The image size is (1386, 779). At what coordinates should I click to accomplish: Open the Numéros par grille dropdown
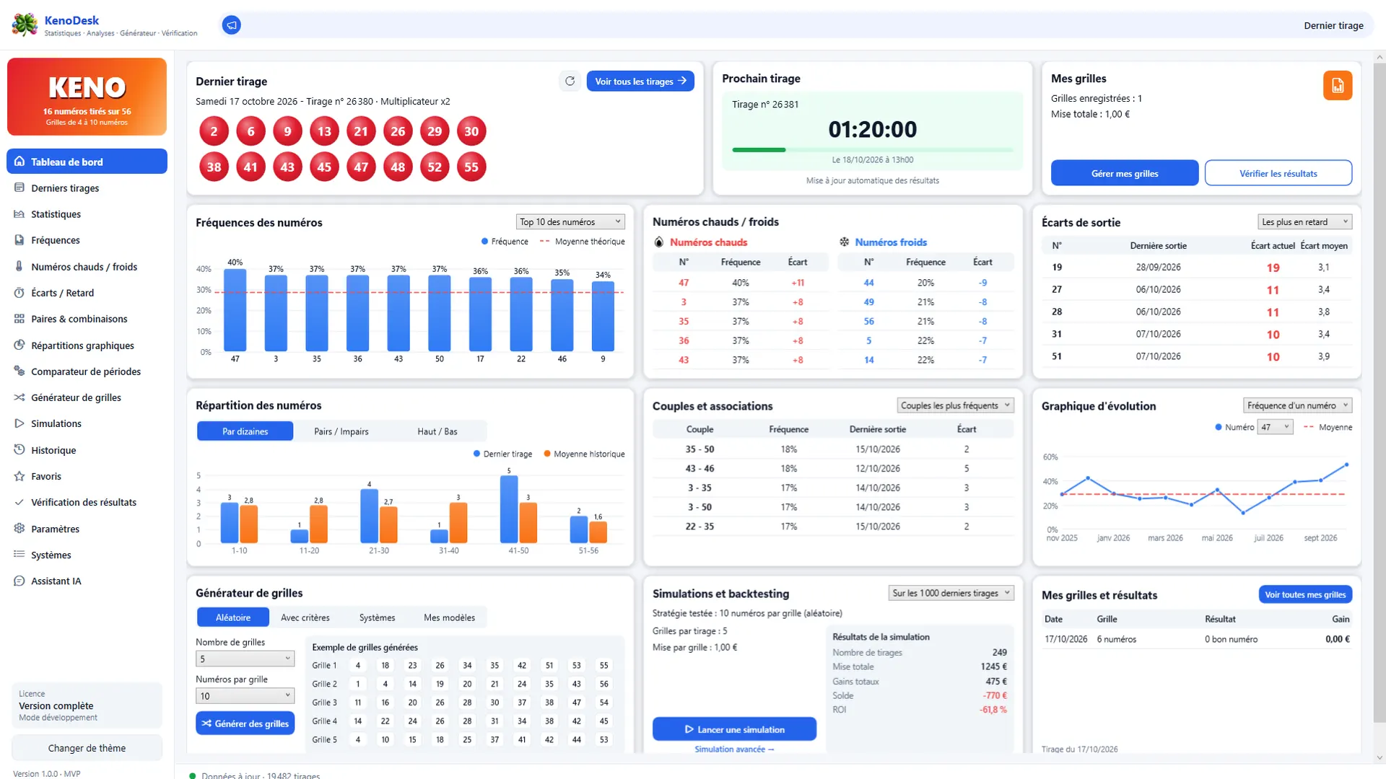coord(245,696)
